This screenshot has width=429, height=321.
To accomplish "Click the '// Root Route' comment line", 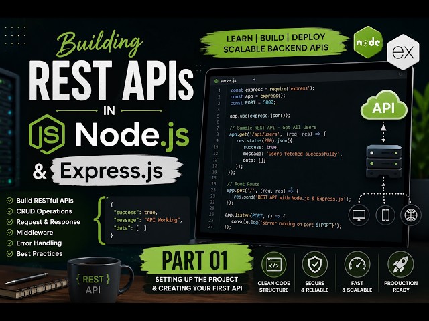I will pos(243,184).
